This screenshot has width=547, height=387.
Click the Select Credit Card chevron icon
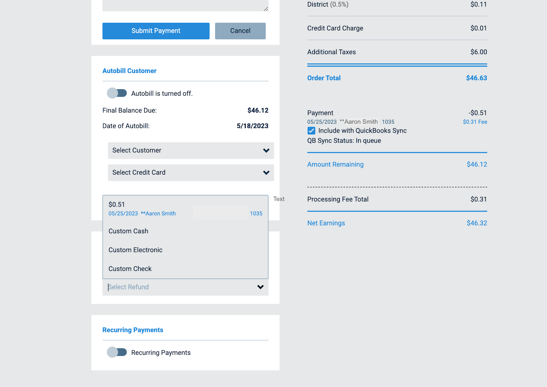[x=266, y=173]
